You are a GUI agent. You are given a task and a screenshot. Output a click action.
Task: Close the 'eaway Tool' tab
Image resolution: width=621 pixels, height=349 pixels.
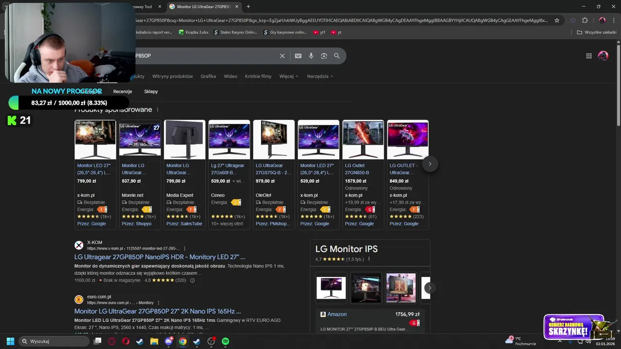pos(160,7)
